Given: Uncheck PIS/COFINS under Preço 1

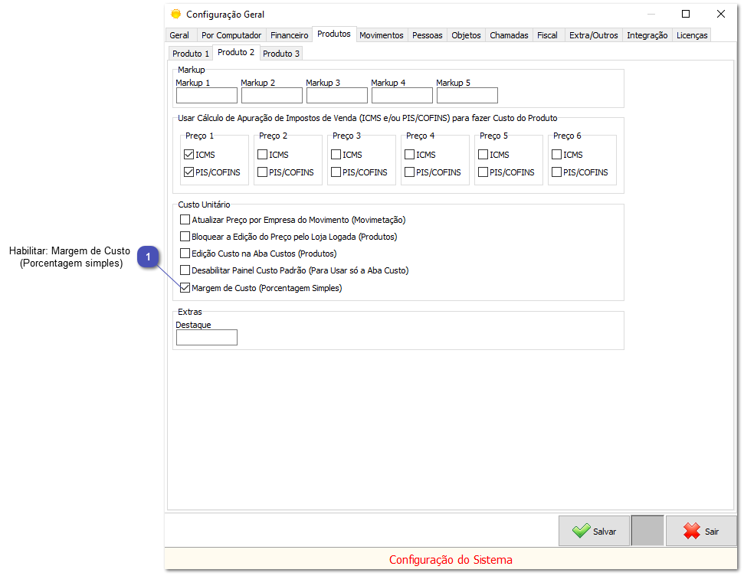Looking at the screenshot, I should [188, 172].
